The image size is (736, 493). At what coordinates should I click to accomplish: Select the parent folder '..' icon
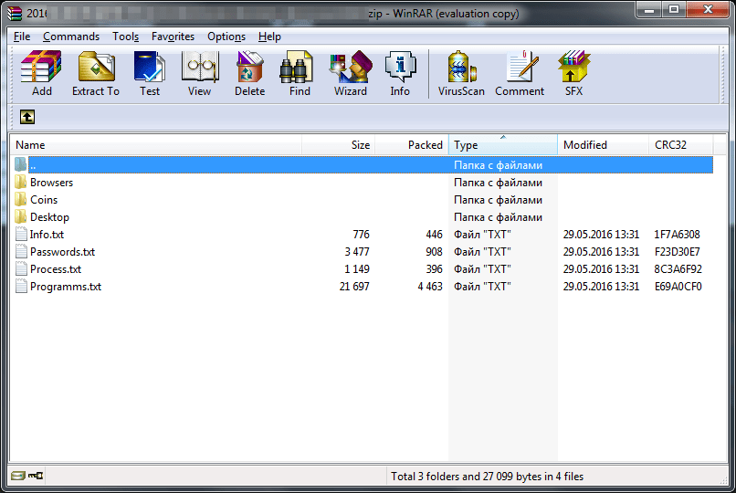(20, 164)
